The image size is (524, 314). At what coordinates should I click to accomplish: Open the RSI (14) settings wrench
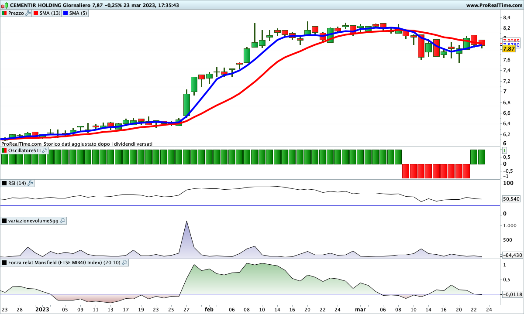[x=30, y=183]
